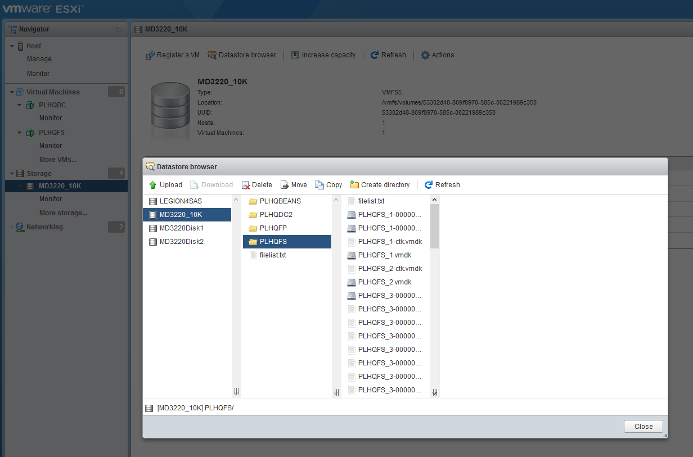Refresh the Datastore browser listing
Image resolution: width=693 pixels, height=457 pixels.
click(442, 185)
